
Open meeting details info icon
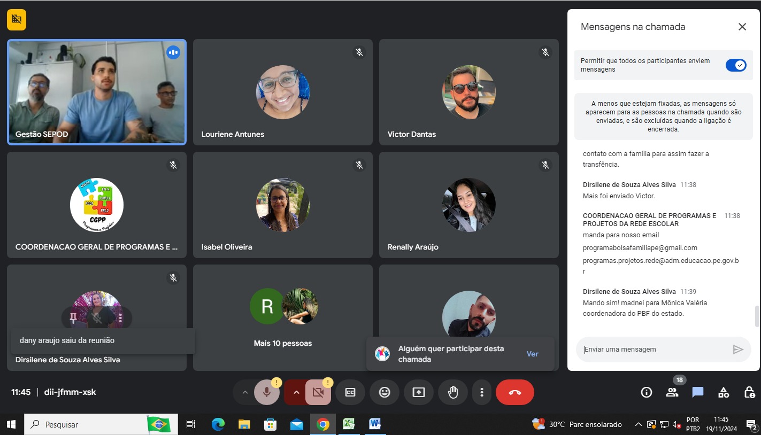coord(646,392)
